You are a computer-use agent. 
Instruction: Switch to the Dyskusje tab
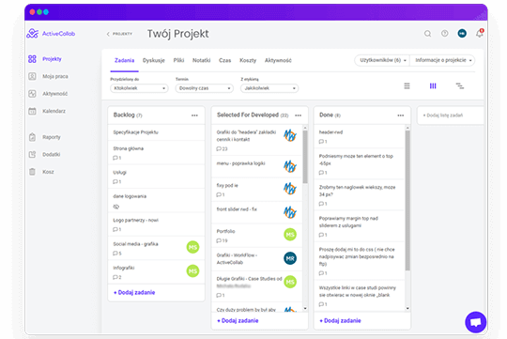pyautogui.click(x=154, y=60)
